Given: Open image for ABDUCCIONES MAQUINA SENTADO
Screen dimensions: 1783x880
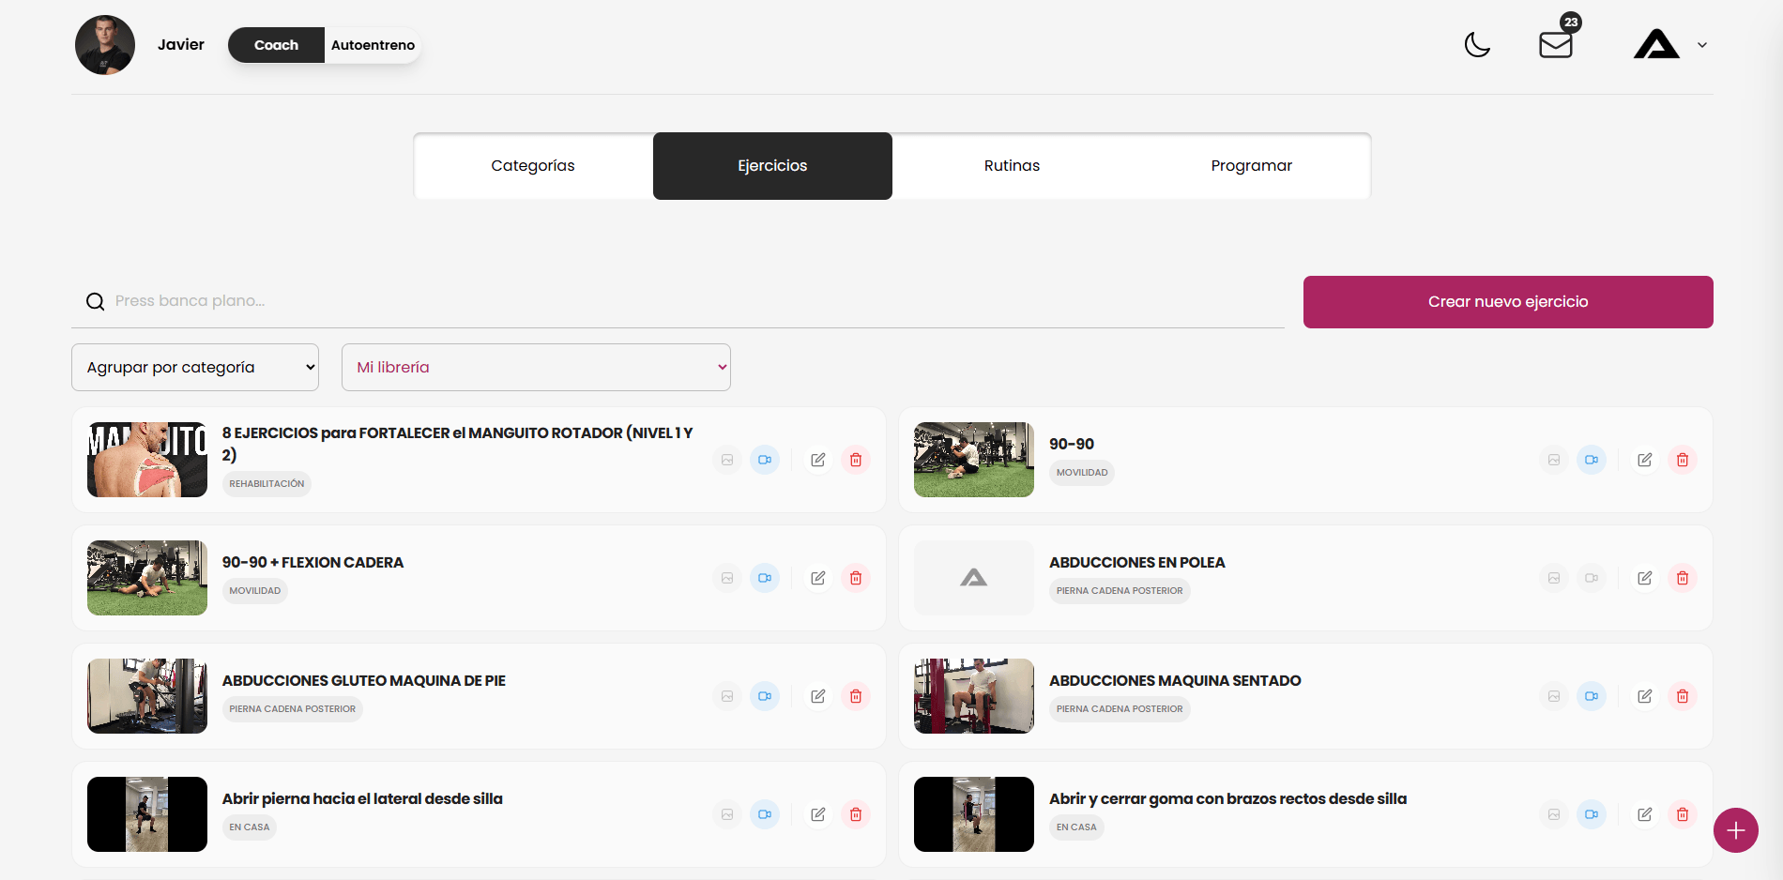Looking at the screenshot, I should click(1554, 696).
